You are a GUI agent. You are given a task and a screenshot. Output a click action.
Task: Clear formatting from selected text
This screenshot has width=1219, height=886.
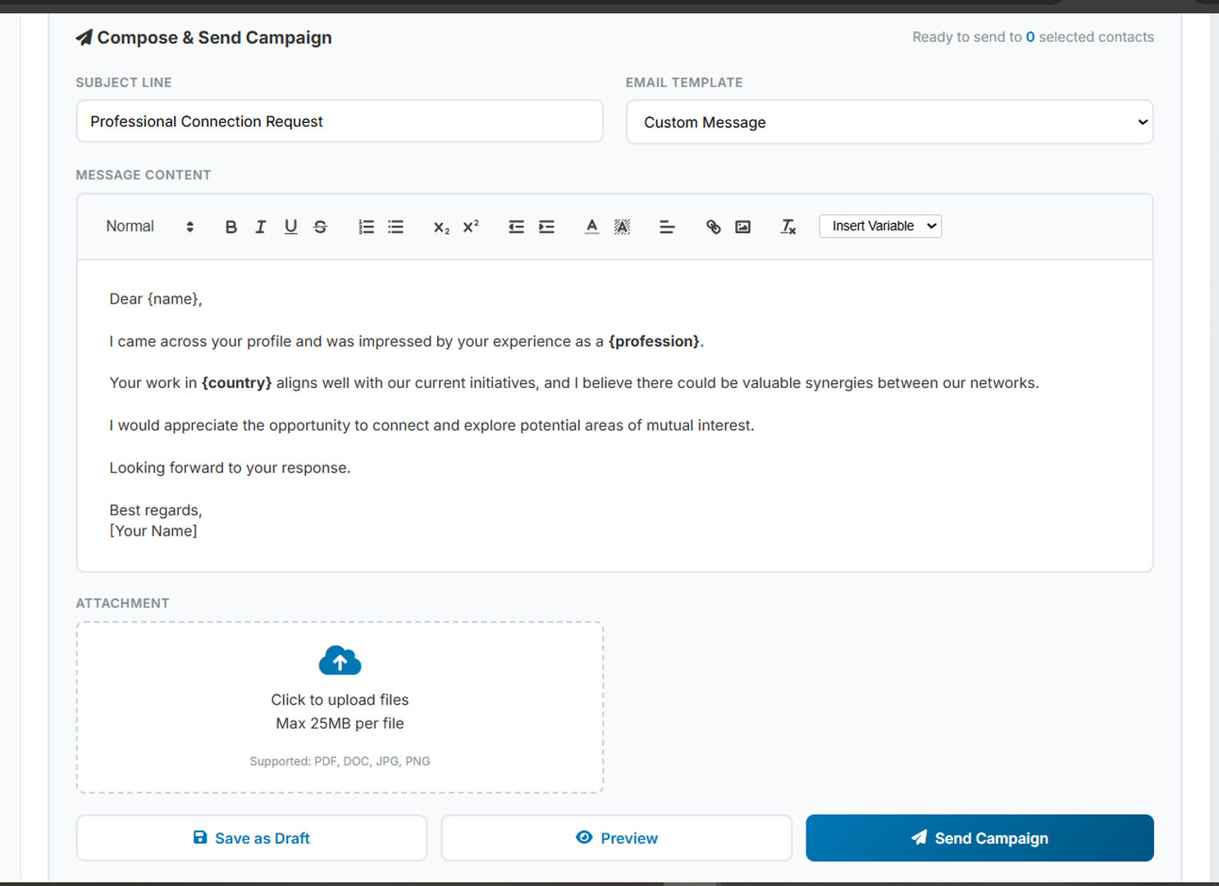[788, 227]
